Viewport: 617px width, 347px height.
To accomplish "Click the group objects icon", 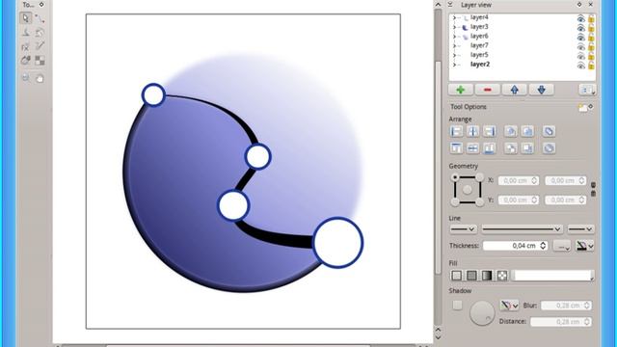I will (549, 131).
